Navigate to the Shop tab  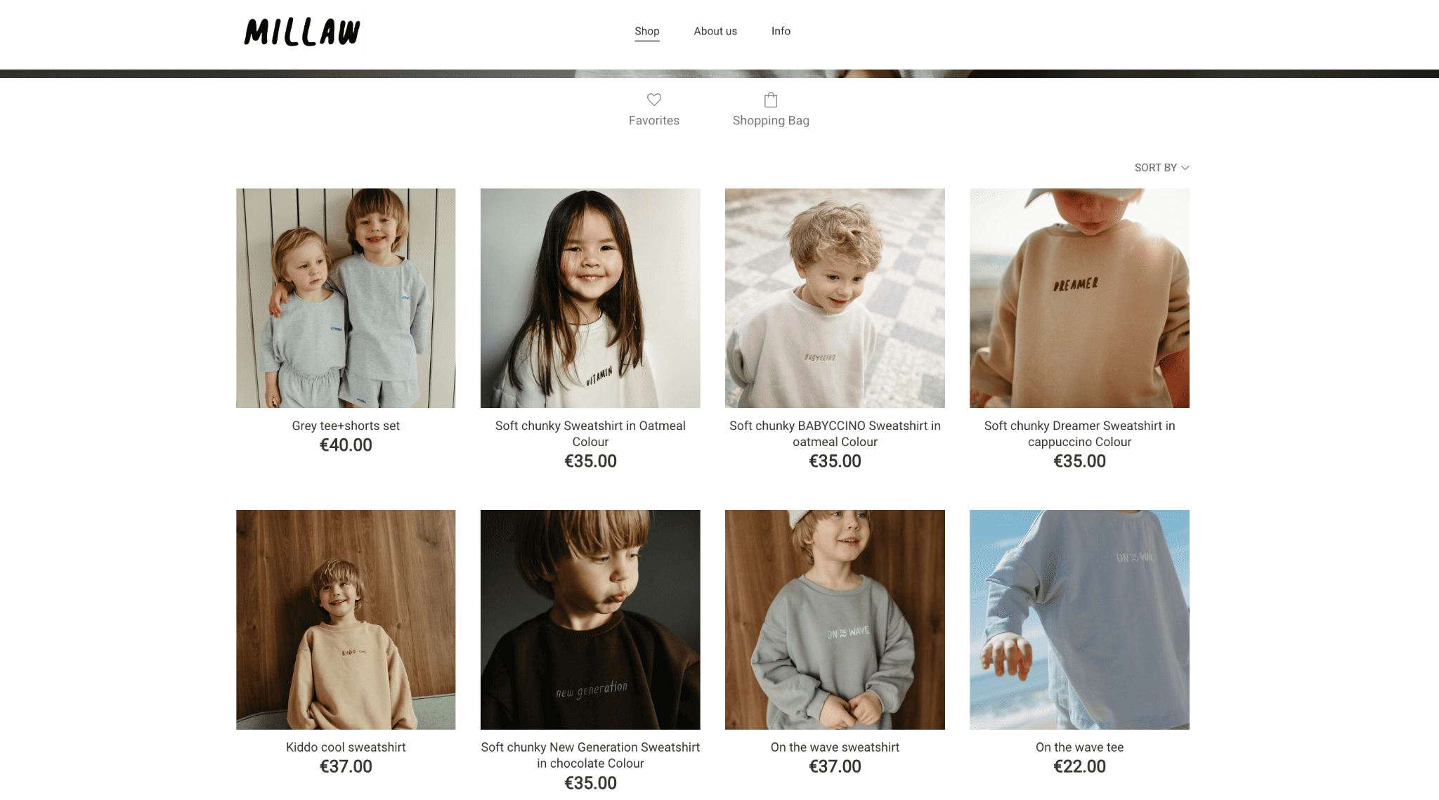pyautogui.click(x=646, y=30)
